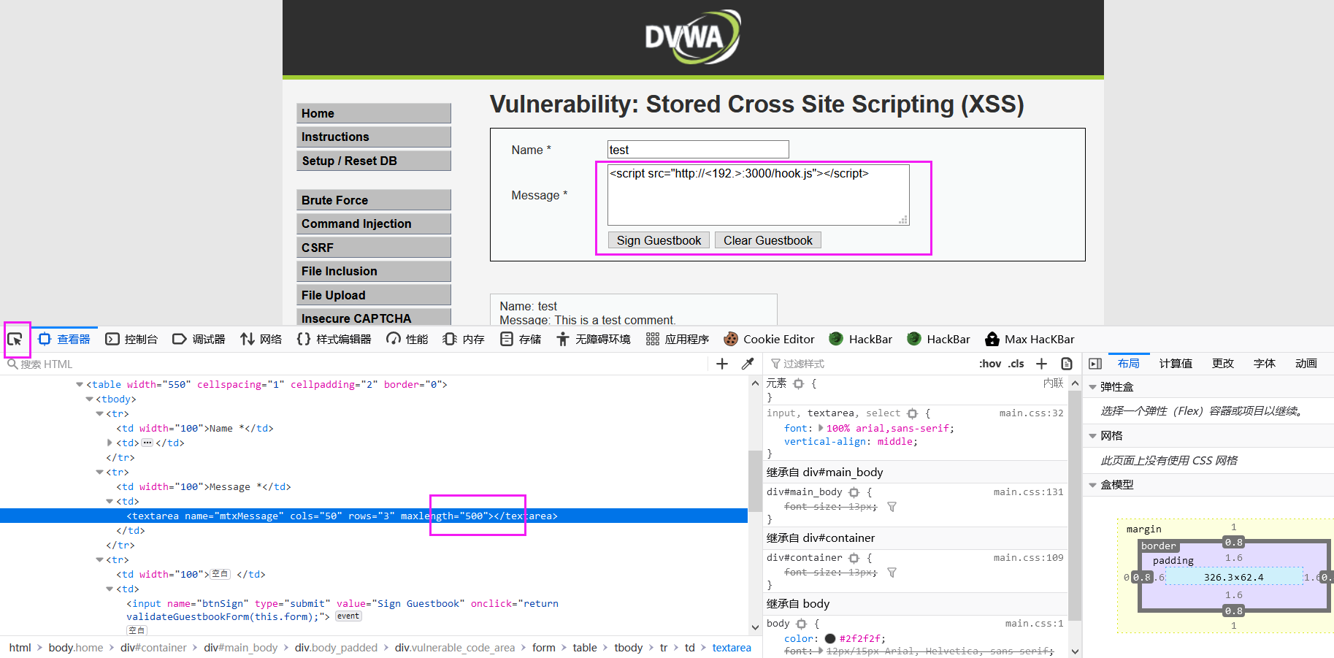This screenshot has width=1334, height=658.
Task: Click the eyedropper color picker icon
Action: click(748, 364)
